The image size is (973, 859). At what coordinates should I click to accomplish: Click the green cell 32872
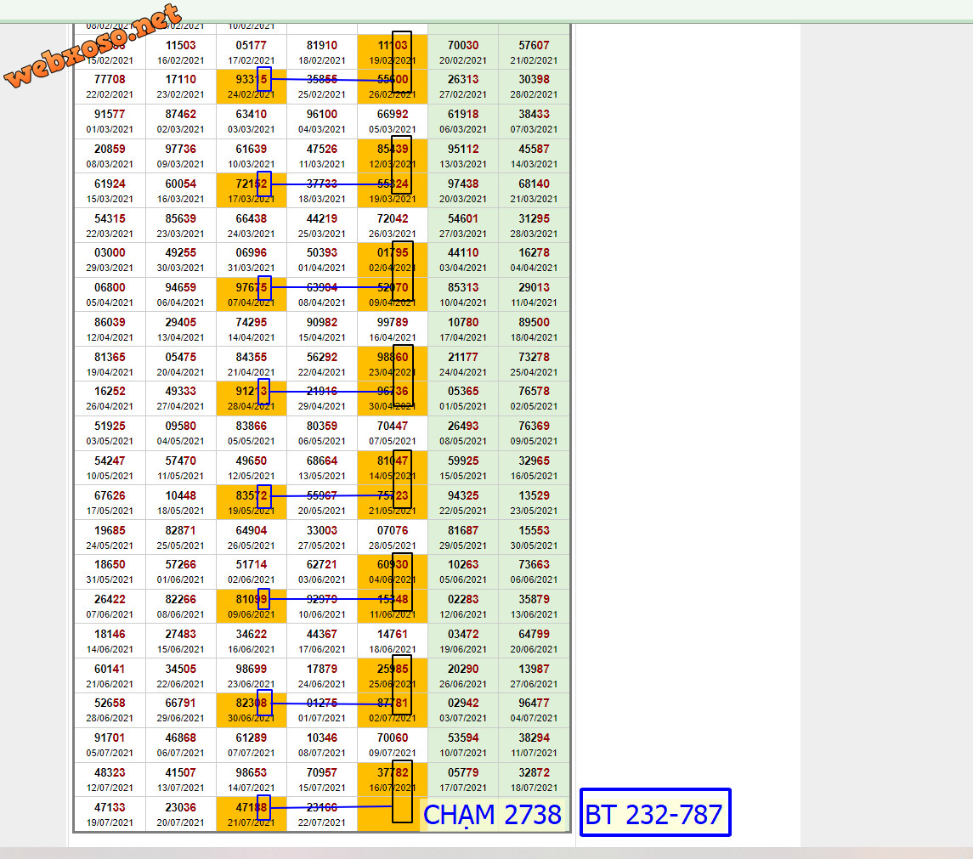point(534,779)
